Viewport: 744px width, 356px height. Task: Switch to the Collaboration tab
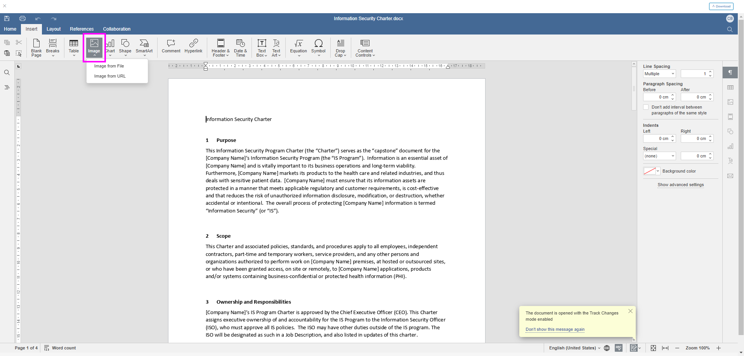117,29
